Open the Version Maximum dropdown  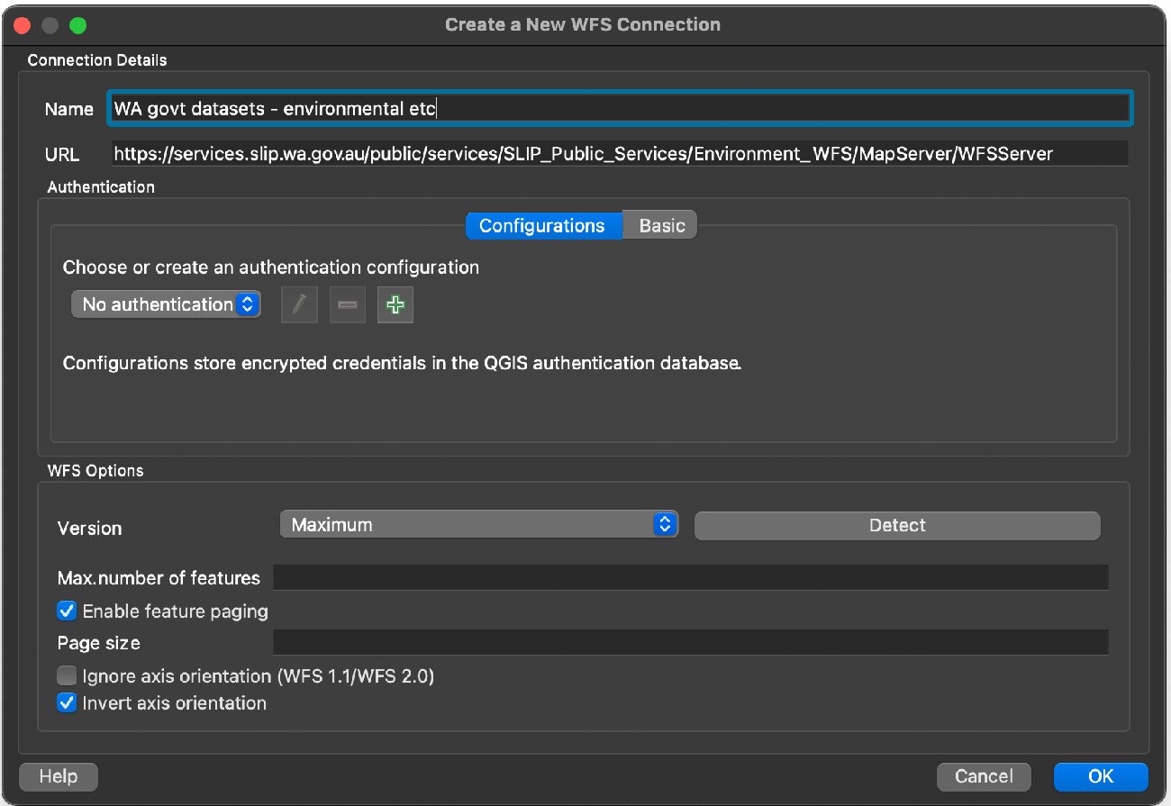478,524
